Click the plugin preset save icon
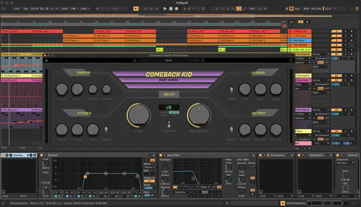Viewport: 361px width, 207px height. tap(135, 60)
